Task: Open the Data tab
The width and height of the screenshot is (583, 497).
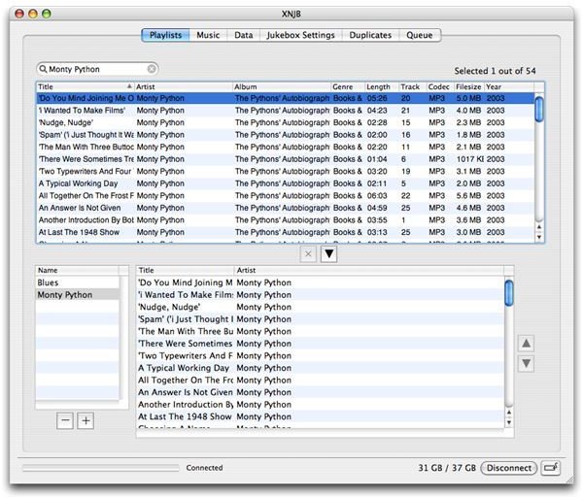Action: (244, 35)
